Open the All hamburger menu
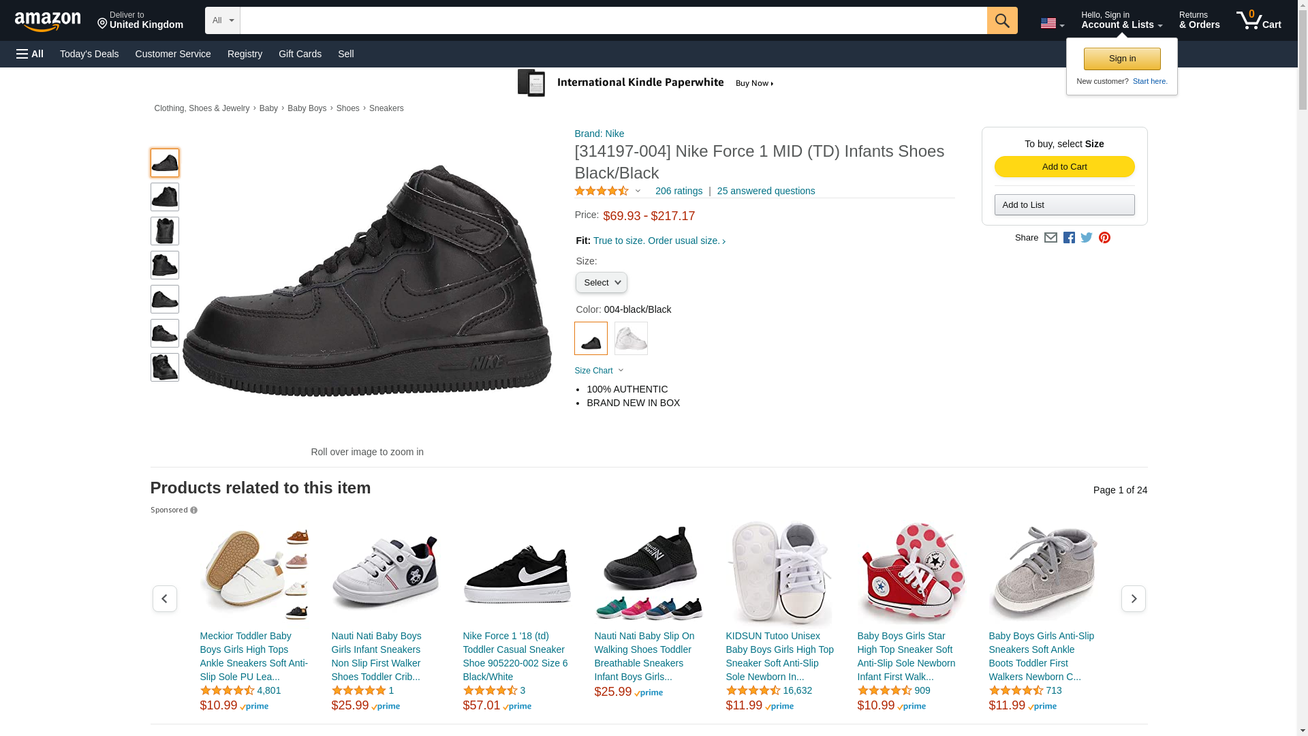 30,54
